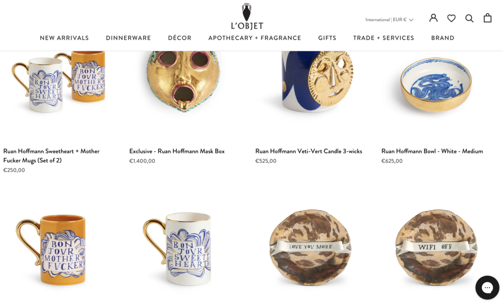Image resolution: width=503 pixels, height=304 pixels.
Task: View the single orange Bonjour mug thumbnail
Action: (x=51, y=249)
